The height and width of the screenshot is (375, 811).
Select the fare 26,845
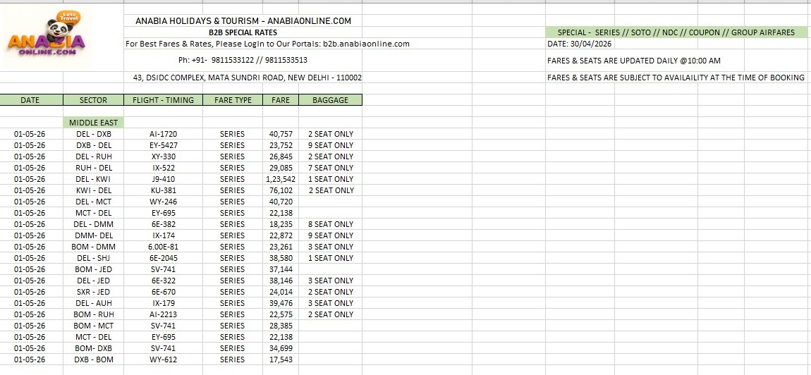281,156
